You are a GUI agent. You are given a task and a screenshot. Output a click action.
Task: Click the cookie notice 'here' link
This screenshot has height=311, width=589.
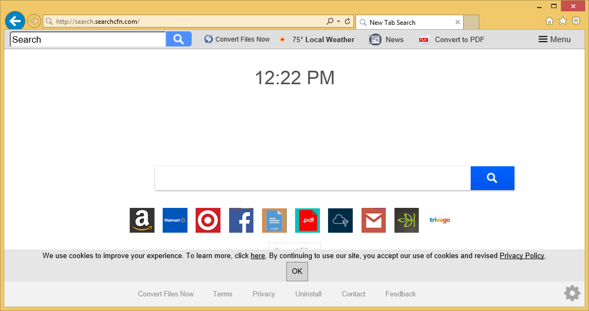coord(258,255)
